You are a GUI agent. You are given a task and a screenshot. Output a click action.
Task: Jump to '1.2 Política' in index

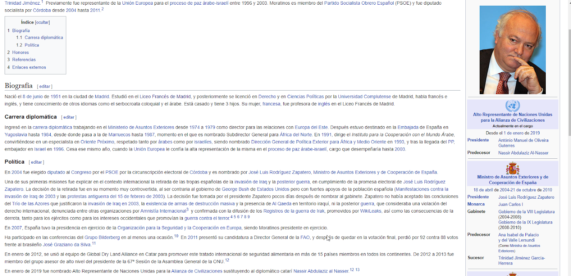(27, 45)
